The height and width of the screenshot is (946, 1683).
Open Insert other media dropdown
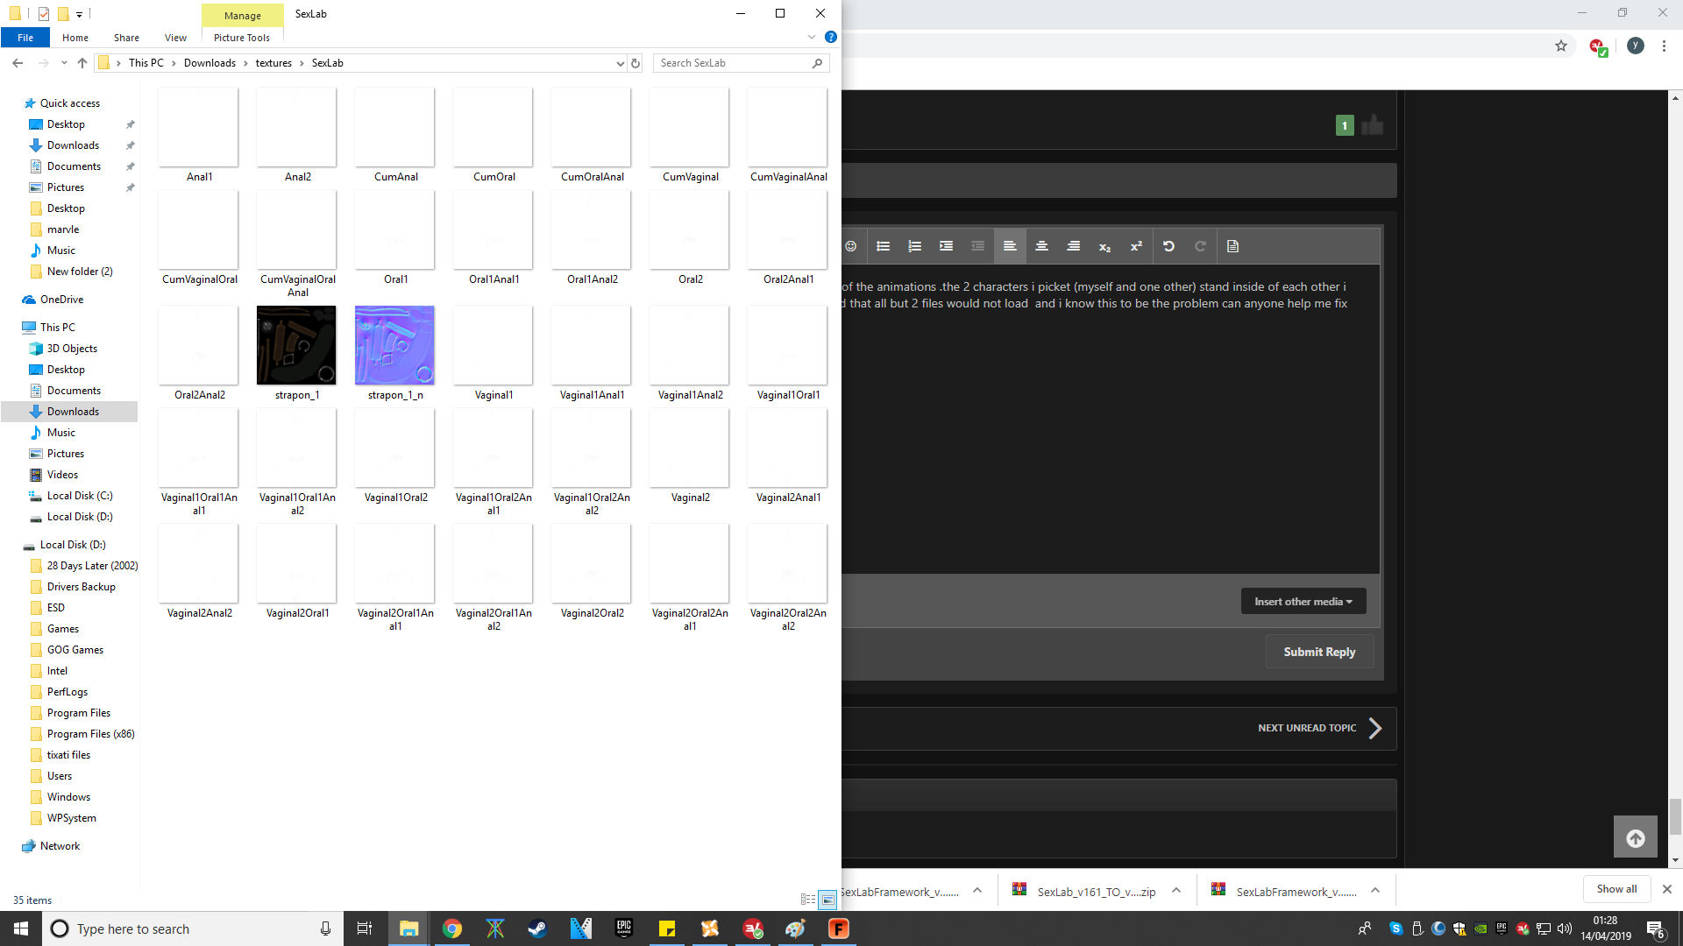(1303, 601)
